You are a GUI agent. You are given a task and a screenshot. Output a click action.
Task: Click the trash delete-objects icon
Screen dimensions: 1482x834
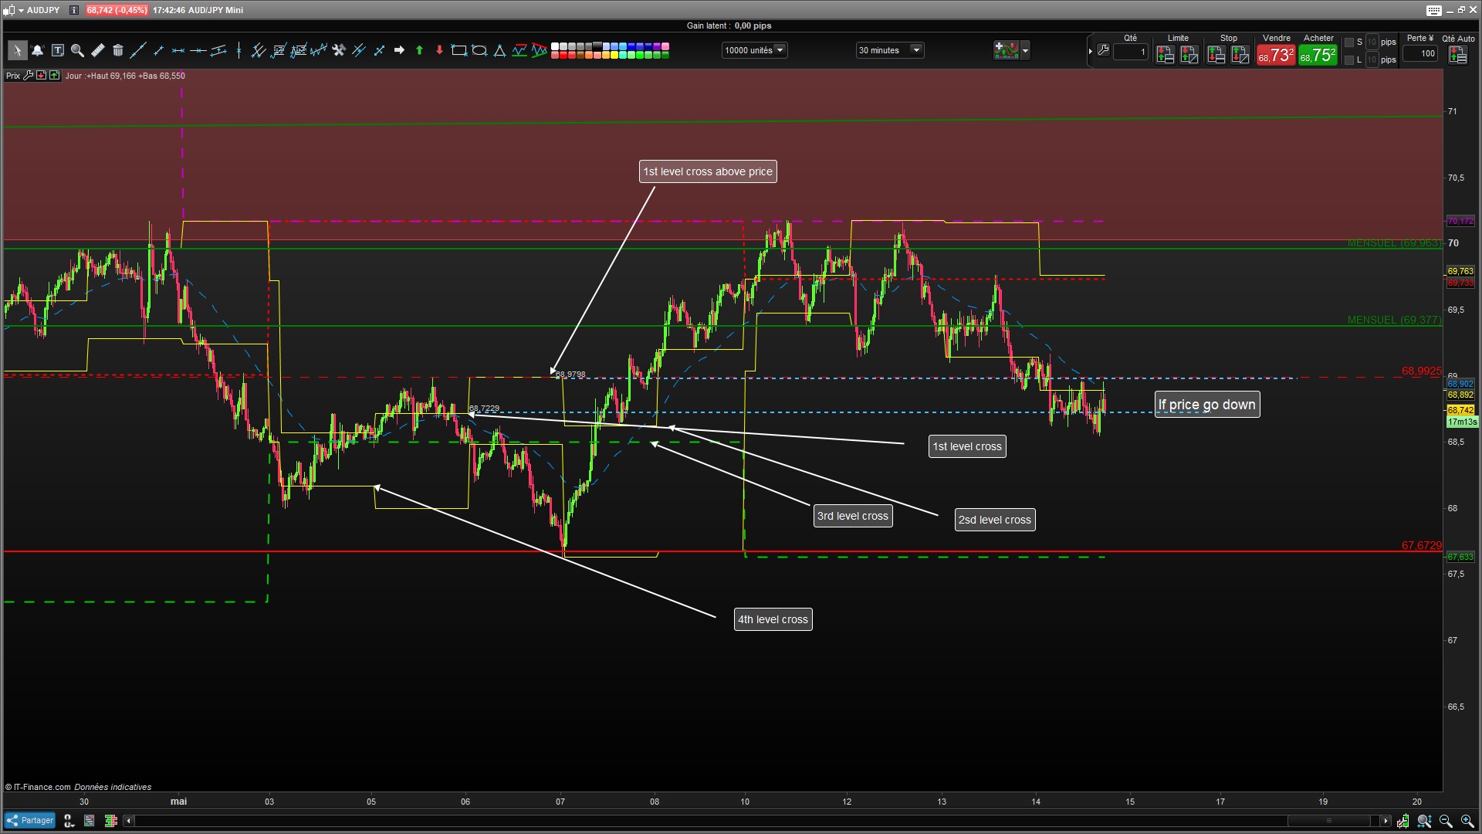coord(118,51)
